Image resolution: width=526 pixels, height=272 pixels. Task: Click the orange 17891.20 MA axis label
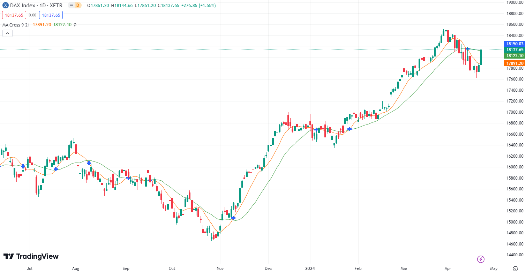click(514, 63)
